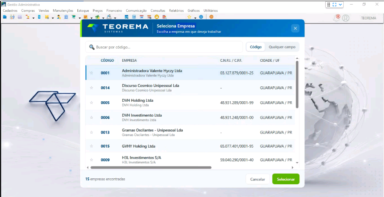Toggle star for Discurso Cosmico Unipessoal Lda
Image resolution: width=384 pixels, height=197 pixels.
pos(91,88)
